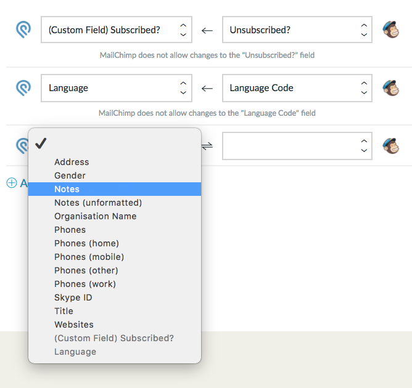Click the blue pin logo beside Subscribed? field
The width and height of the screenshot is (412, 388).
coord(23,30)
